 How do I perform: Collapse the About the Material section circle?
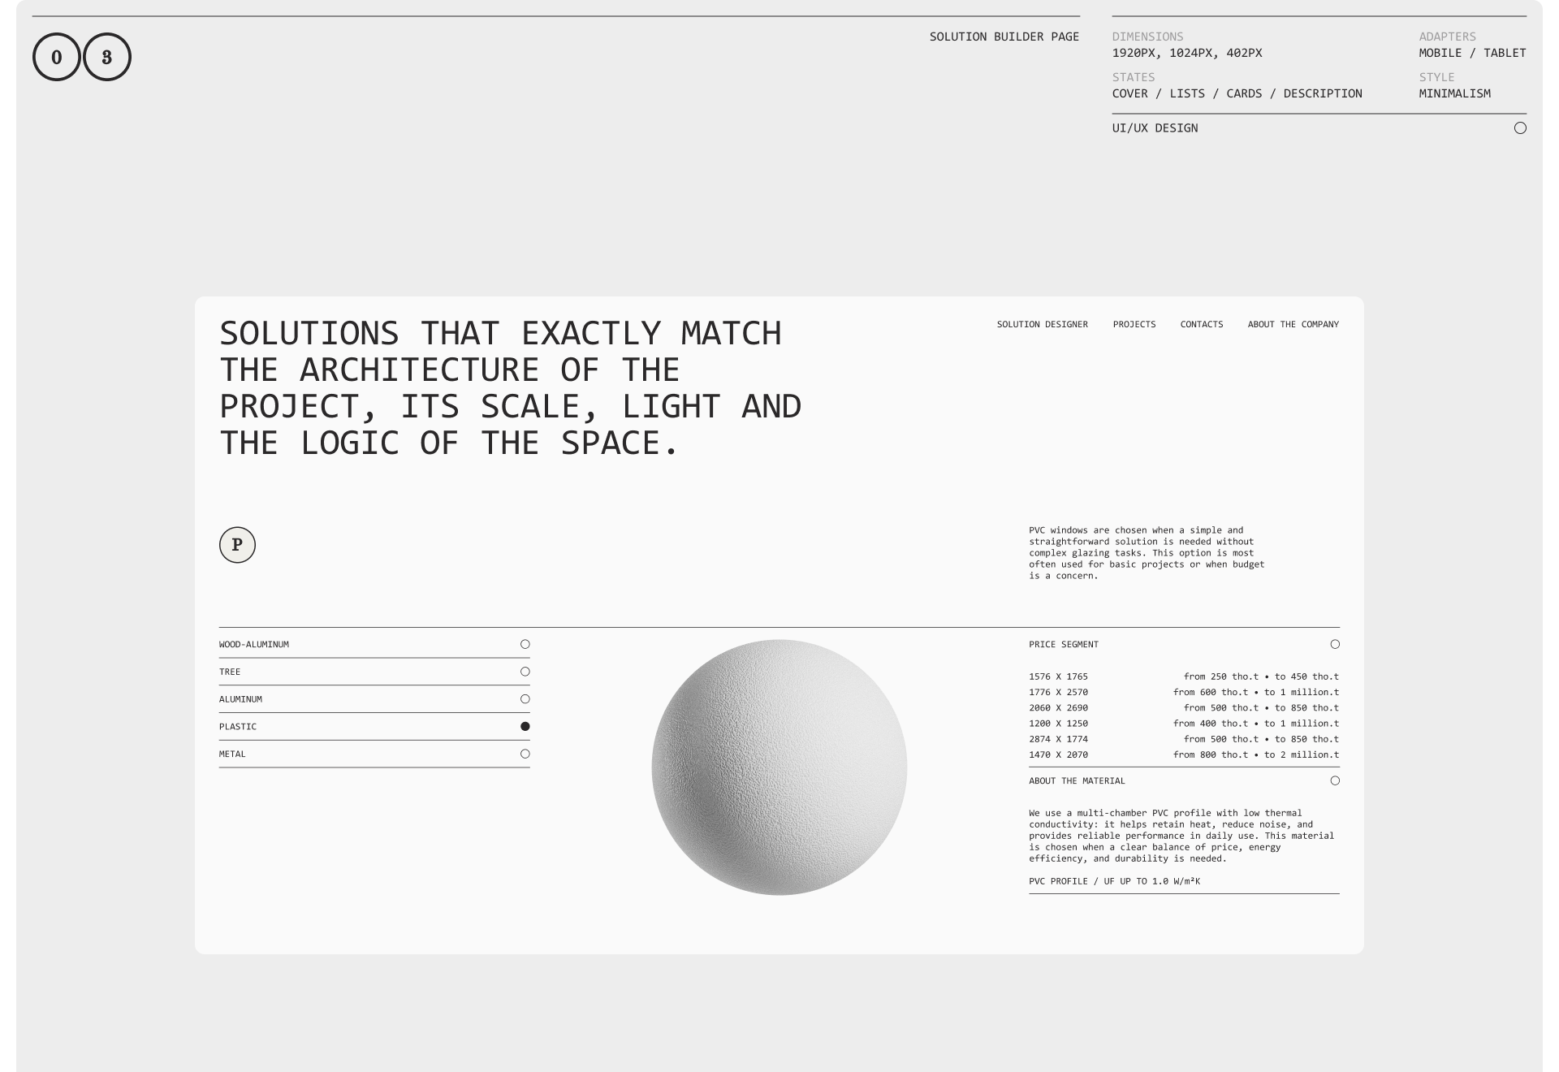click(x=1335, y=780)
